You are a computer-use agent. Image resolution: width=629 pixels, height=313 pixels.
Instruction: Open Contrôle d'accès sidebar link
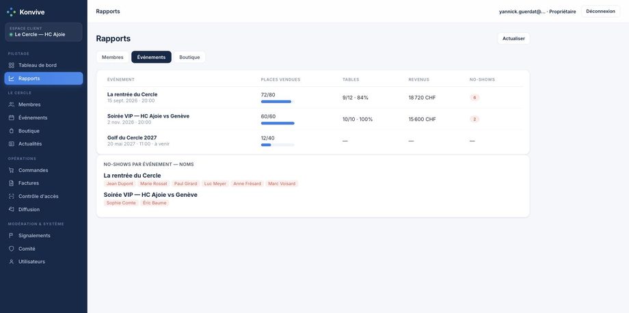pos(44,196)
